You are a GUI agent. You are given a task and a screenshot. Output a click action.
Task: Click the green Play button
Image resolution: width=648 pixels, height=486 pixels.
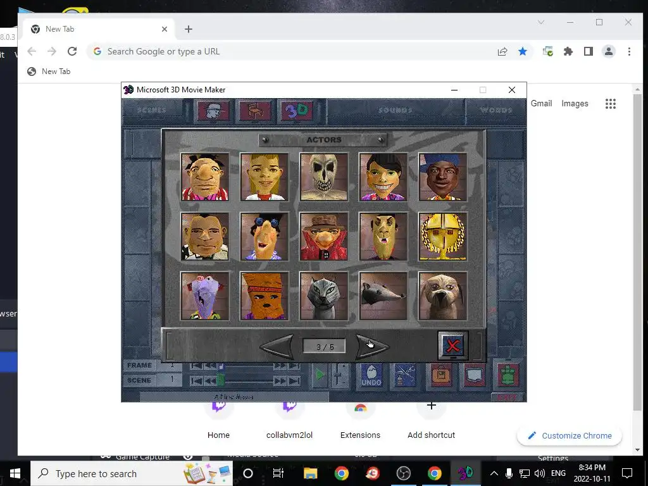(320, 375)
